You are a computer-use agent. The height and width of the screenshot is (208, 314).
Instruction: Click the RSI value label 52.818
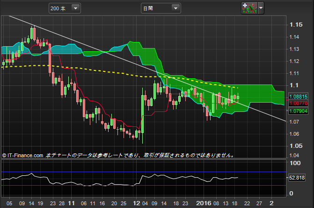297,178
